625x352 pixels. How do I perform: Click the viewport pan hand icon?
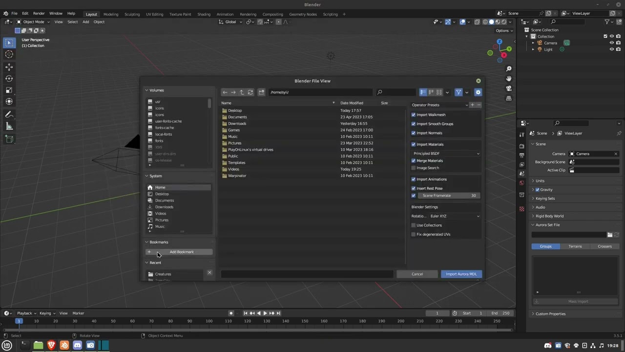point(509,79)
